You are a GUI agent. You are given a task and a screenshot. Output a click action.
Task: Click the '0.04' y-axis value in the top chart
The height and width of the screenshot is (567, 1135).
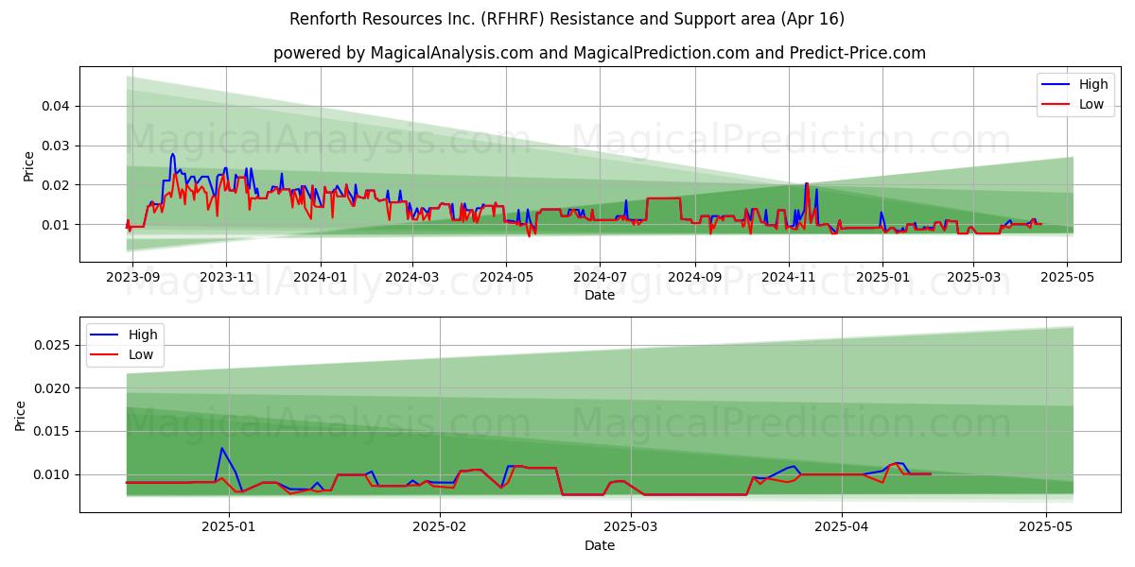click(56, 106)
